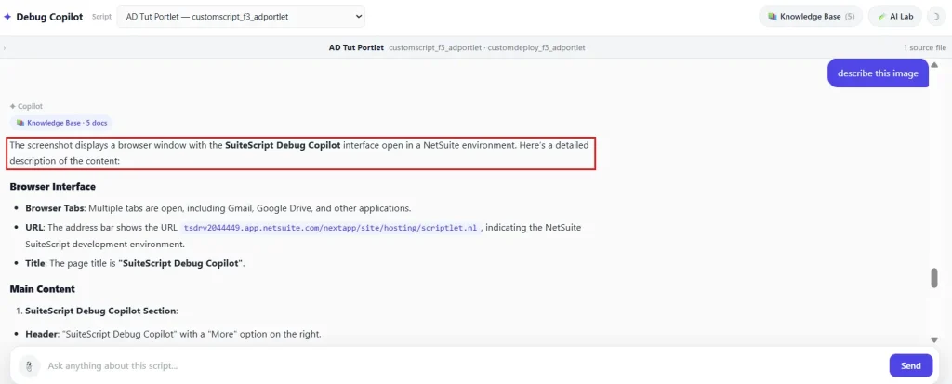Click into the 'Ask anything about this script' field
952x384 pixels.
coord(461,365)
